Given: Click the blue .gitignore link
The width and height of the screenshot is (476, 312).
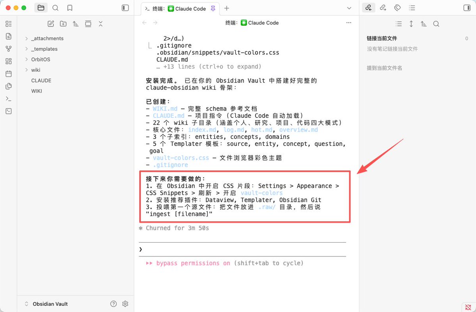Looking at the screenshot, I should pyautogui.click(x=171, y=165).
